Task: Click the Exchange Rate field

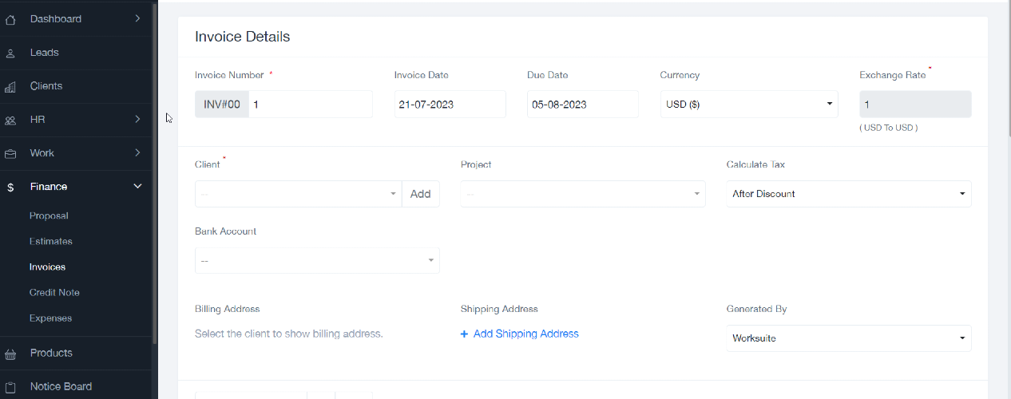Action: pyautogui.click(x=915, y=105)
